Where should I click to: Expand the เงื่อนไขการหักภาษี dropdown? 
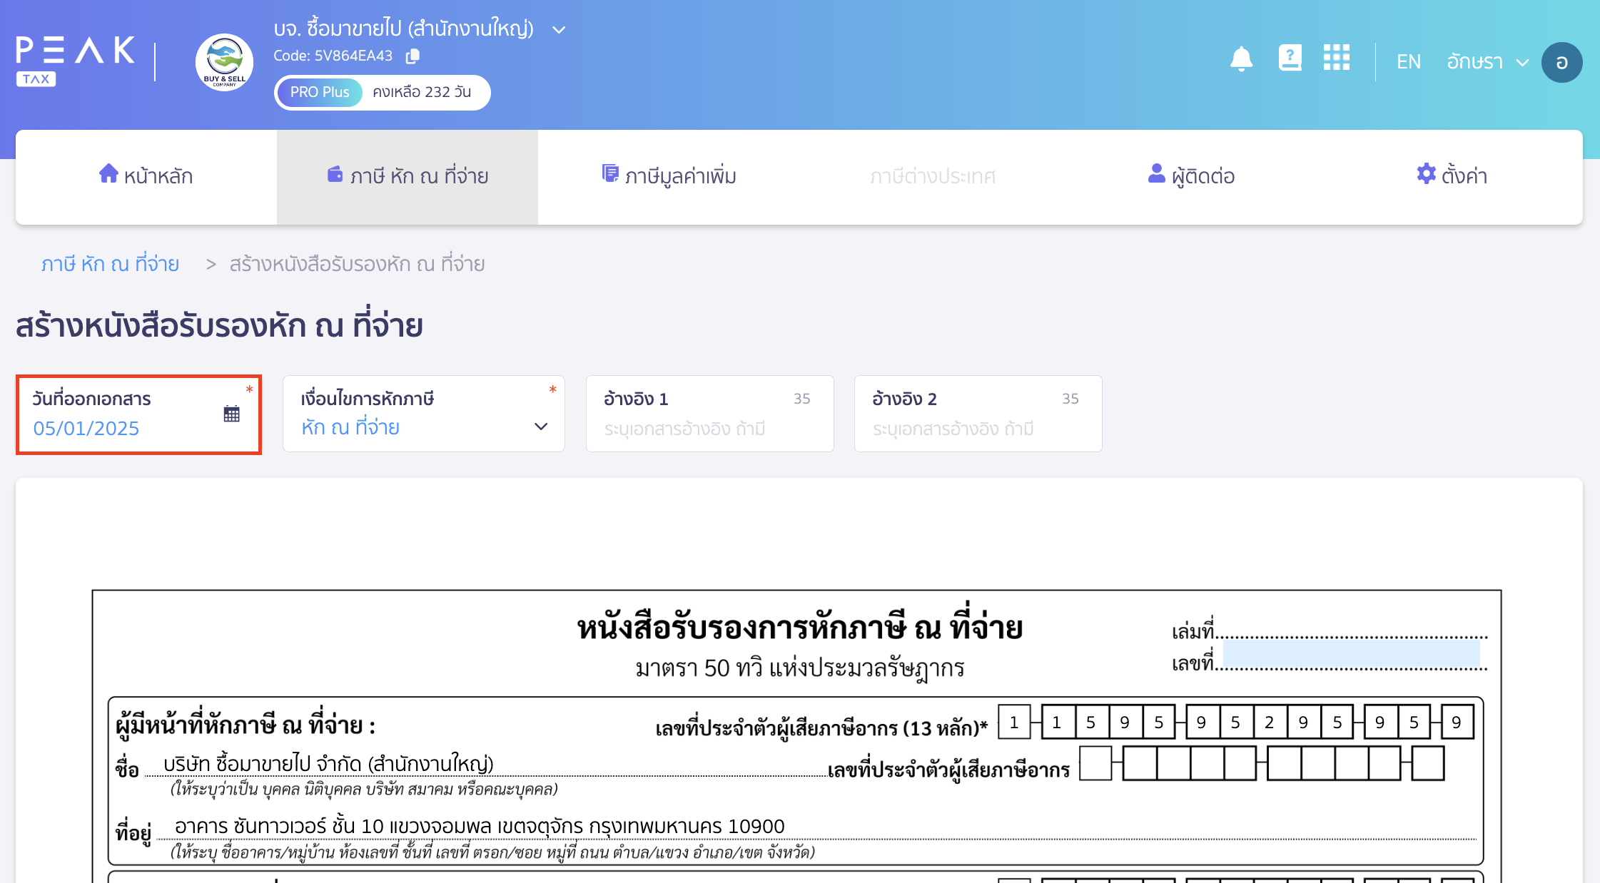(x=540, y=427)
